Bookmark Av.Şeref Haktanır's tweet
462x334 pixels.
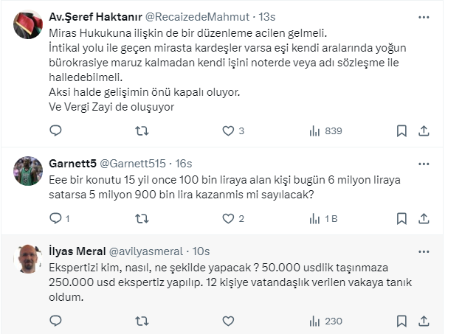[401, 131]
